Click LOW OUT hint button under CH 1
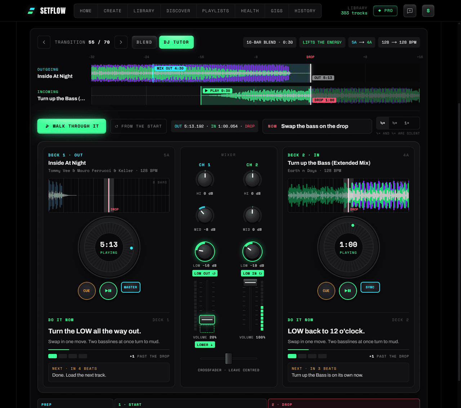This screenshot has height=408, width=461. pyautogui.click(x=205, y=274)
